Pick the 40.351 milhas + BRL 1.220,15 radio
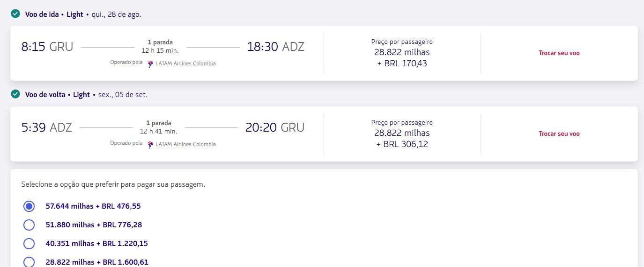The image size is (644, 267). pyautogui.click(x=29, y=243)
